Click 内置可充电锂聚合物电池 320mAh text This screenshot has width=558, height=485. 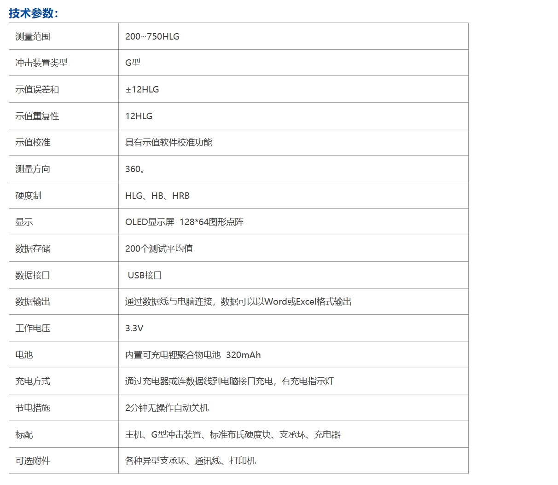pos(193,355)
